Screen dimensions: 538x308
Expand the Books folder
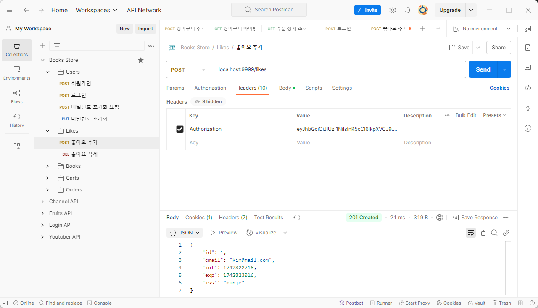click(47, 166)
